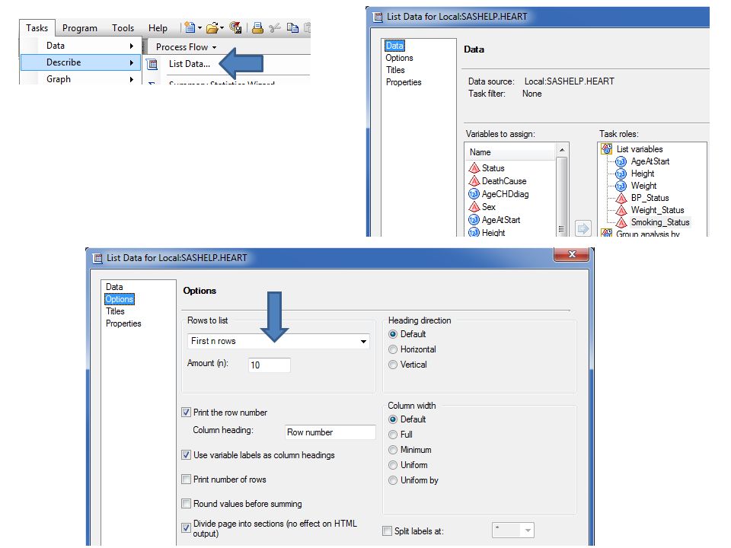Click the Column heading Row number field

tap(330, 432)
